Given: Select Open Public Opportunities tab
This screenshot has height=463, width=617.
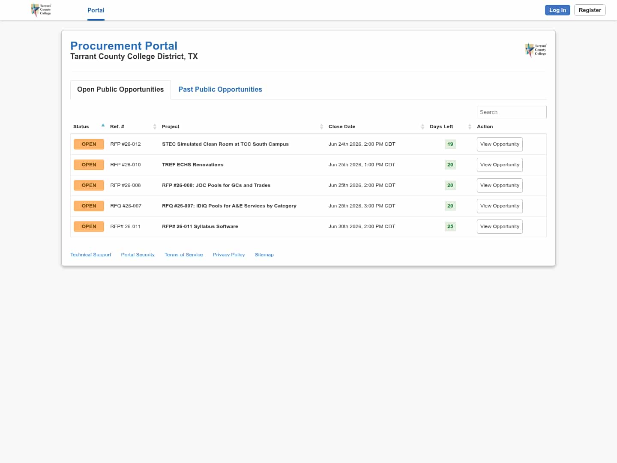Looking at the screenshot, I should click(120, 90).
